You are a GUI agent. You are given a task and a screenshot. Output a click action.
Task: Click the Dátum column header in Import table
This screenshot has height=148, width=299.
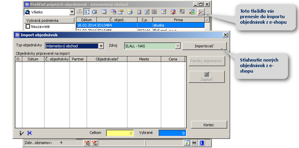point(33,59)
